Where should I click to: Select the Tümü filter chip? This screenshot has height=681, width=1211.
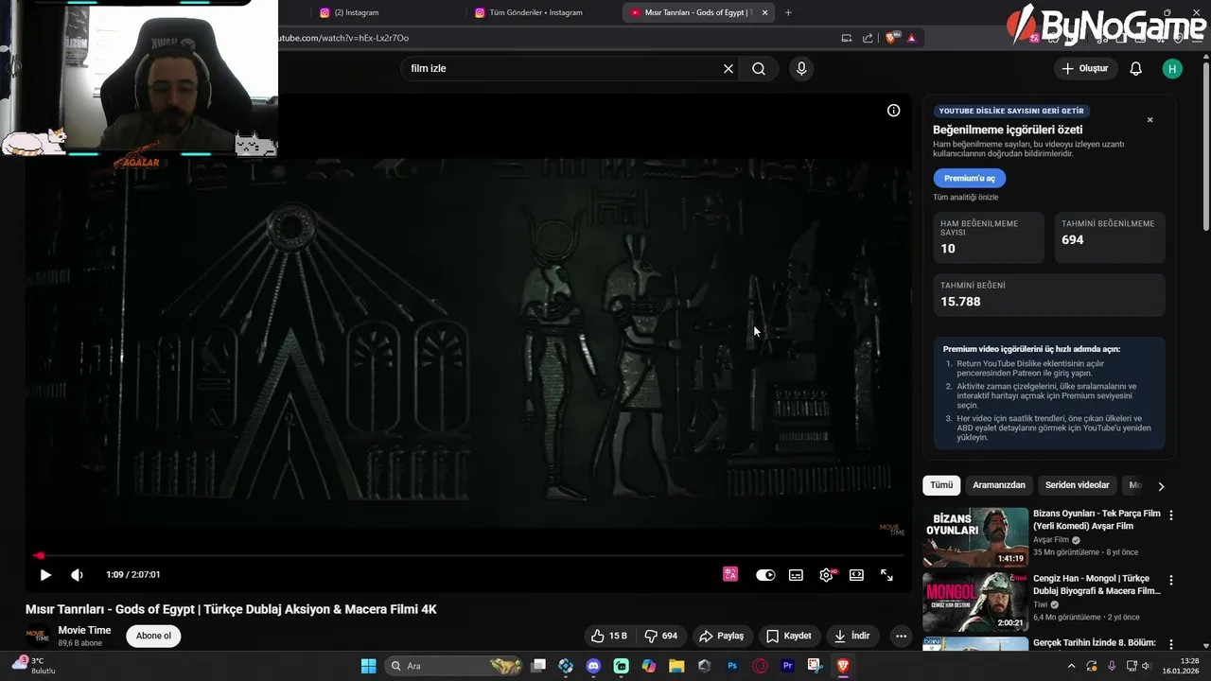point(941,485)
